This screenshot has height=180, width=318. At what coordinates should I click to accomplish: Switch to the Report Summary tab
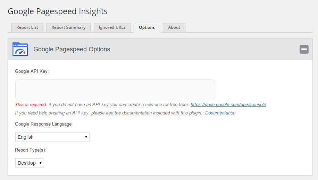pyautogui.click(x=68, y=27)
